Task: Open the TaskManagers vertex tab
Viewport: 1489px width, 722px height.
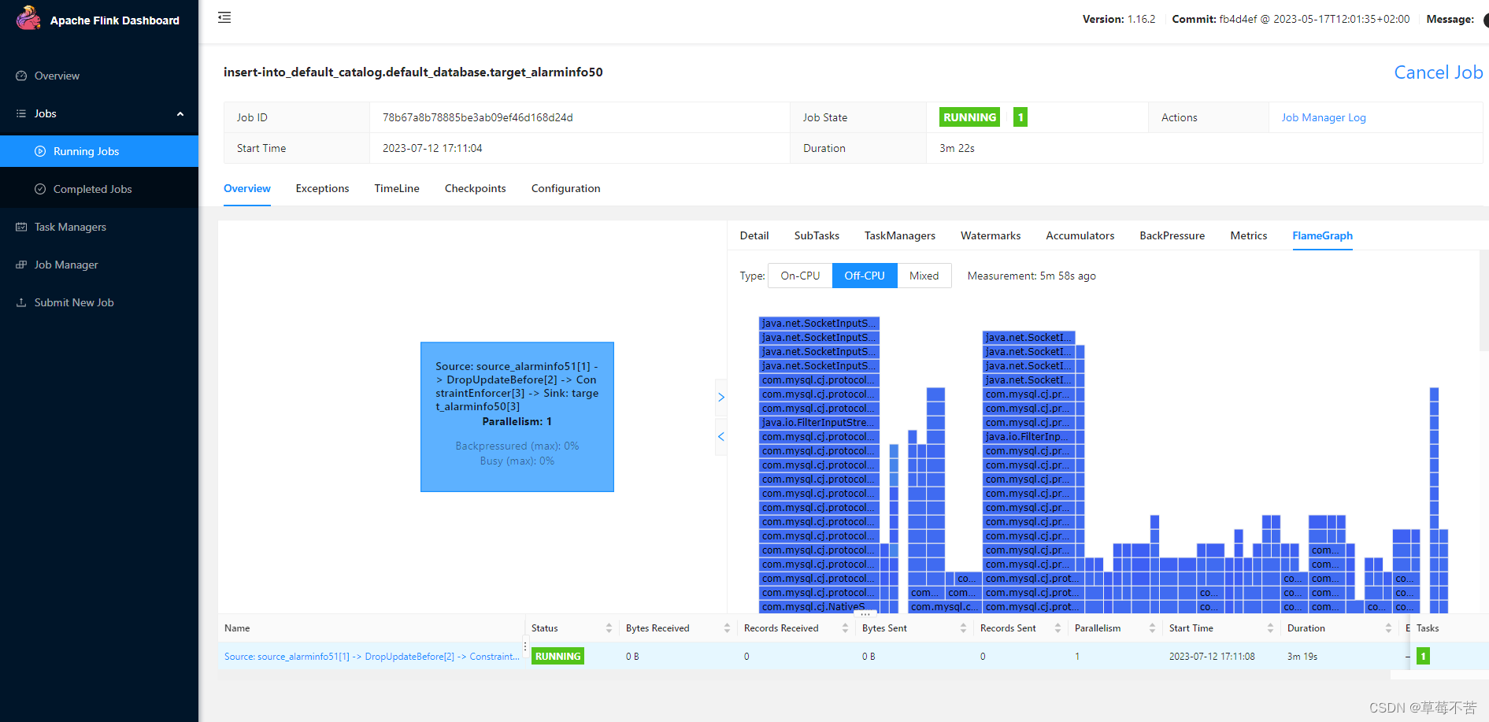Action: [x=900, y=235]
